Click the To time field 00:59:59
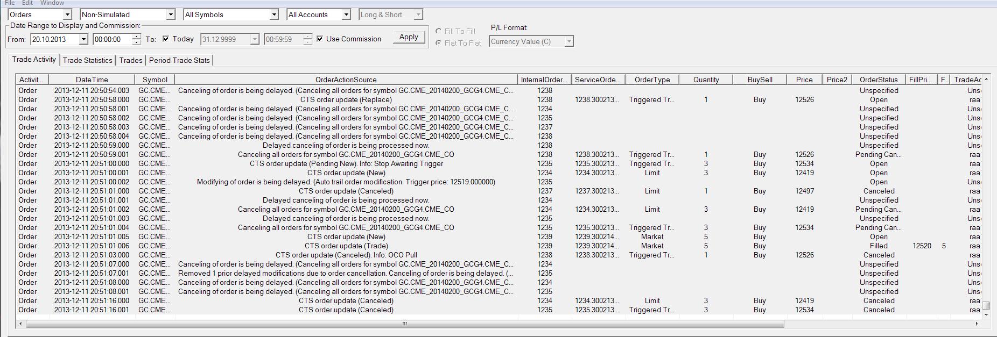Viewport: 997px width, 337px height. 283,39
